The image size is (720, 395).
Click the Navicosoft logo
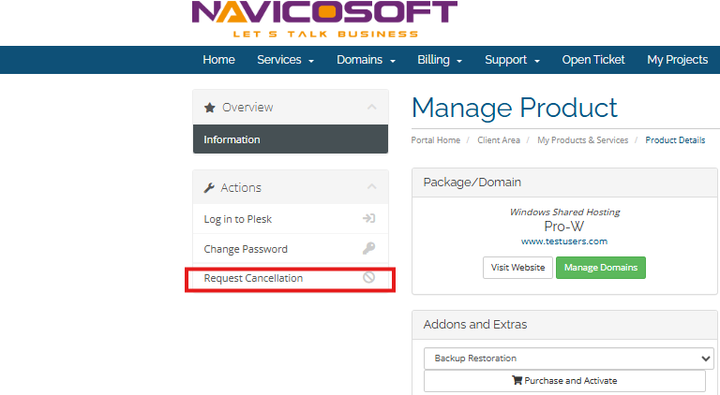(x=324, y=19)
